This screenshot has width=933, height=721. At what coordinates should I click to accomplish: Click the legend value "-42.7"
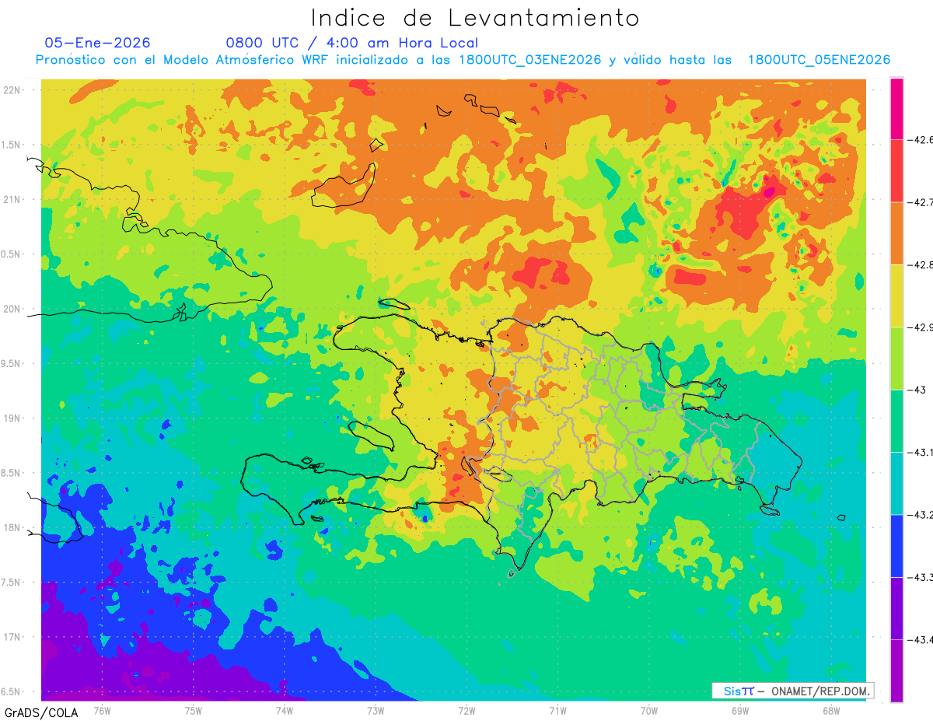pyautogui.click(x=920, y=202)
